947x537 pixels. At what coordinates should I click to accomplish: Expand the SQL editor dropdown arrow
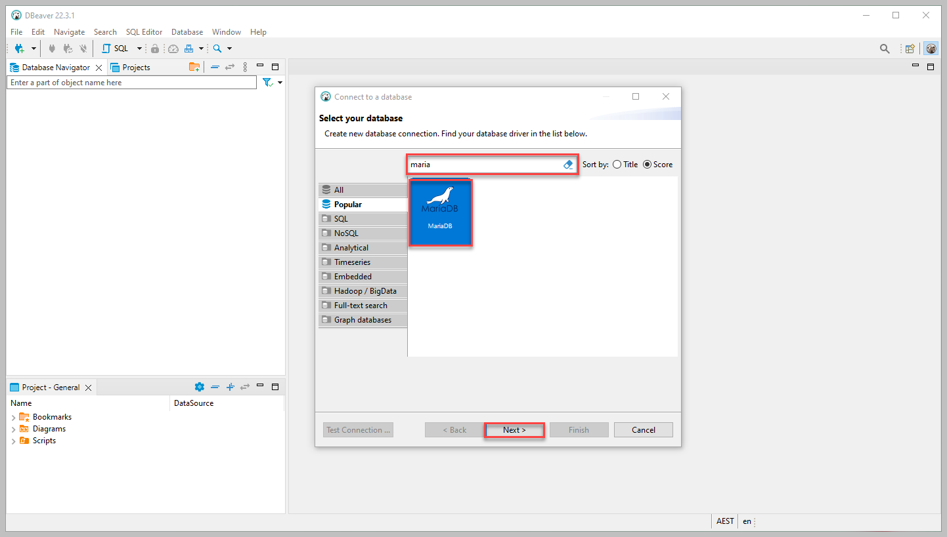click(139, 49)
